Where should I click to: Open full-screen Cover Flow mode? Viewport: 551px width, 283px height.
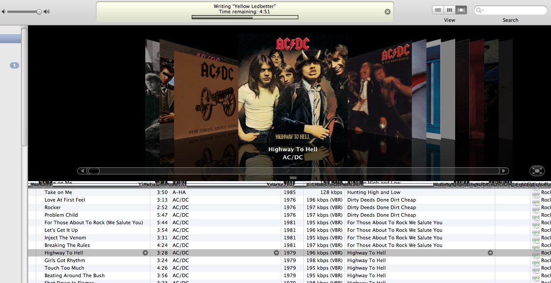click(537, 170)
